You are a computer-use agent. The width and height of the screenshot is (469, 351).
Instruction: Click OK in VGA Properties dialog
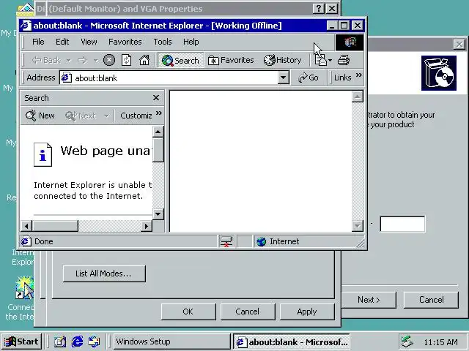[188, 312]
